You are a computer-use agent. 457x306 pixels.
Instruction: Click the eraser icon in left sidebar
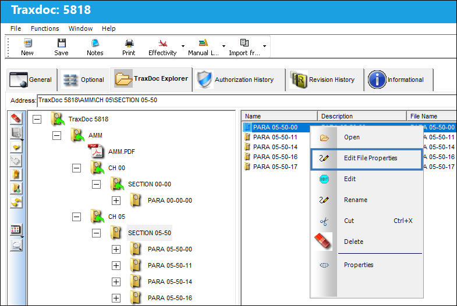[x=16, y=118]
